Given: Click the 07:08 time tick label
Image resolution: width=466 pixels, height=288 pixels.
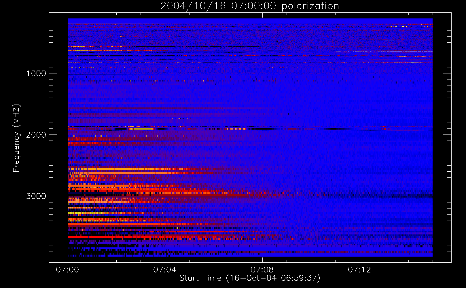Looking at the screenshot, I should click(x=262, y=270).
